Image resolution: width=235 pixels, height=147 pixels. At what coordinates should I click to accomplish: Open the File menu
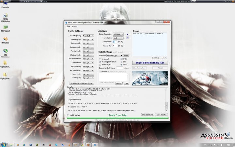tap(69, 26)
